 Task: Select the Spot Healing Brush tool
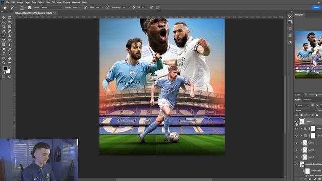point(9,31)
